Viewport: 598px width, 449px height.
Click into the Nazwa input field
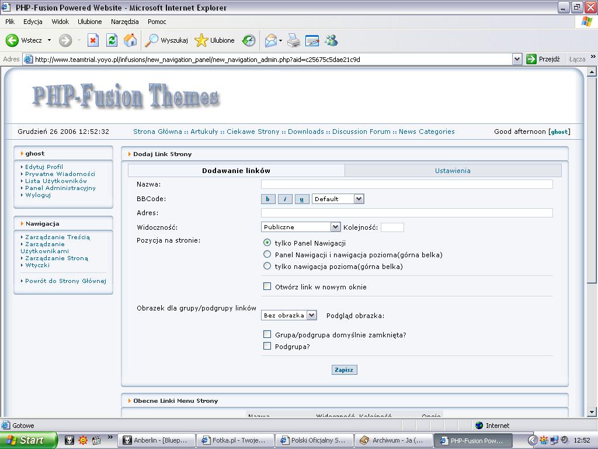click(x=407, y=184)
